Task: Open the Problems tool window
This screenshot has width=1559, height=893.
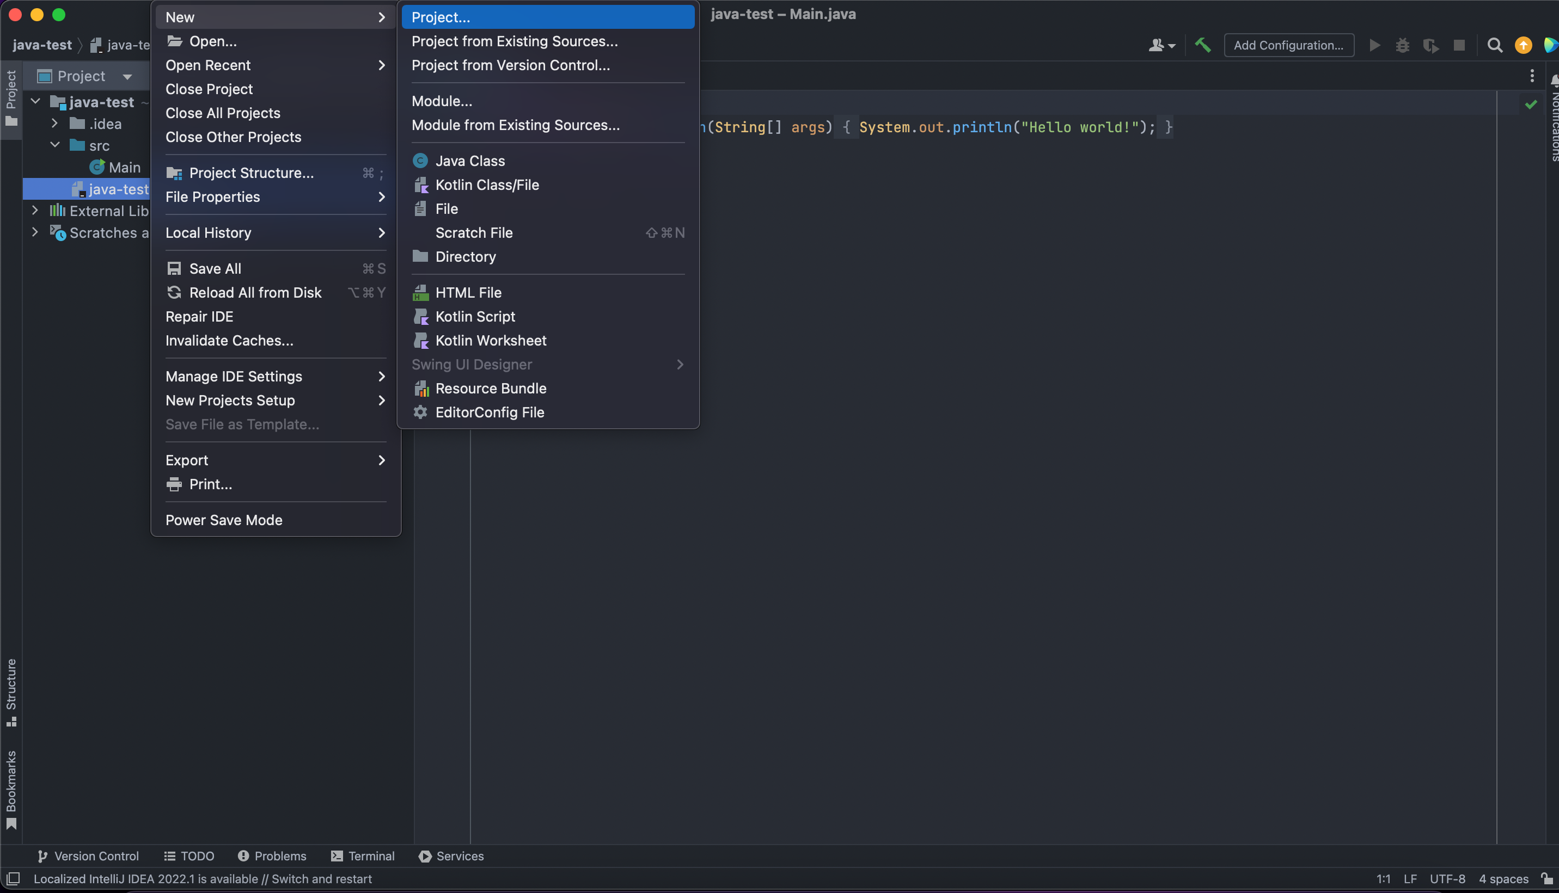Action: pos(272,855)
